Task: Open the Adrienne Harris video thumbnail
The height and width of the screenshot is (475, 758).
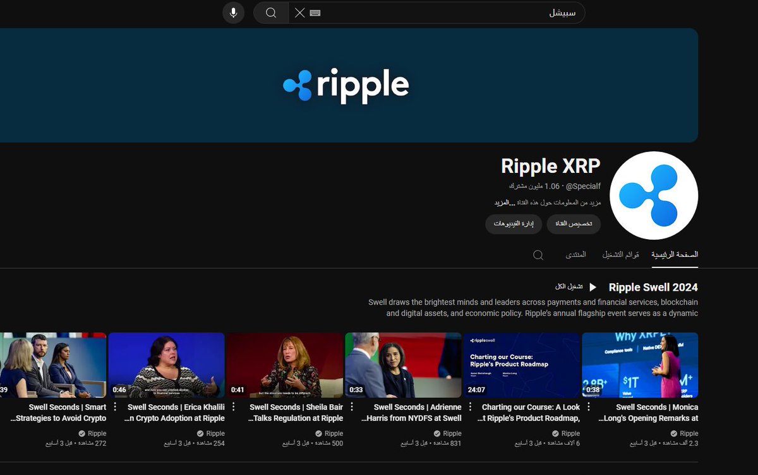Action: coord(403,365)
